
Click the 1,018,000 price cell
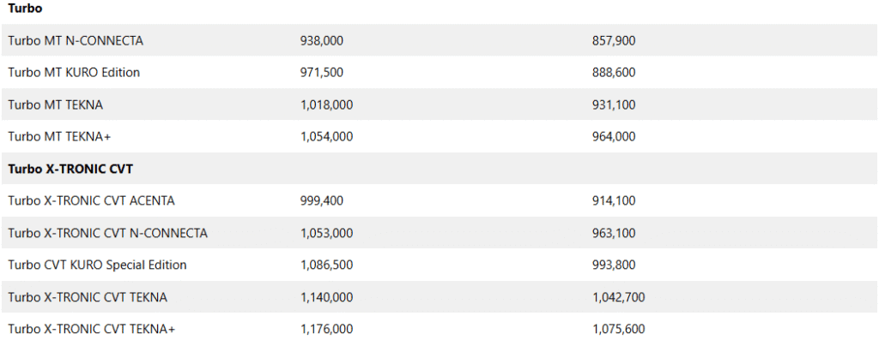click(x=327, y=104)
